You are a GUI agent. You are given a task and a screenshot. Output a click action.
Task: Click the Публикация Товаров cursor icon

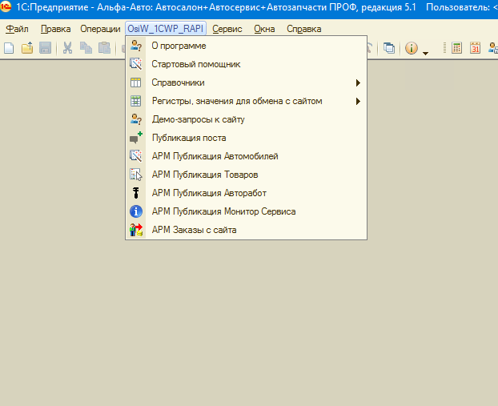coord(136,175)
